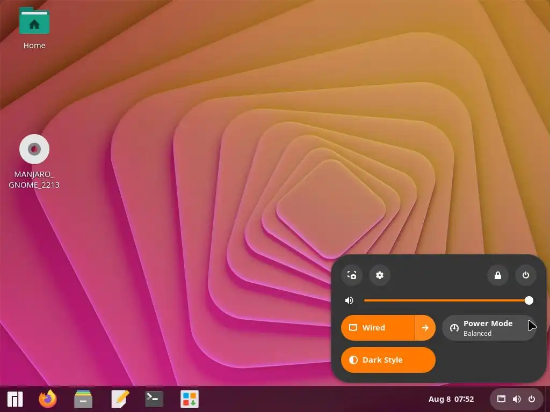Click the power icon in system tray
The width and height of the screenshot is (550, 412).
tap(532, 399)
